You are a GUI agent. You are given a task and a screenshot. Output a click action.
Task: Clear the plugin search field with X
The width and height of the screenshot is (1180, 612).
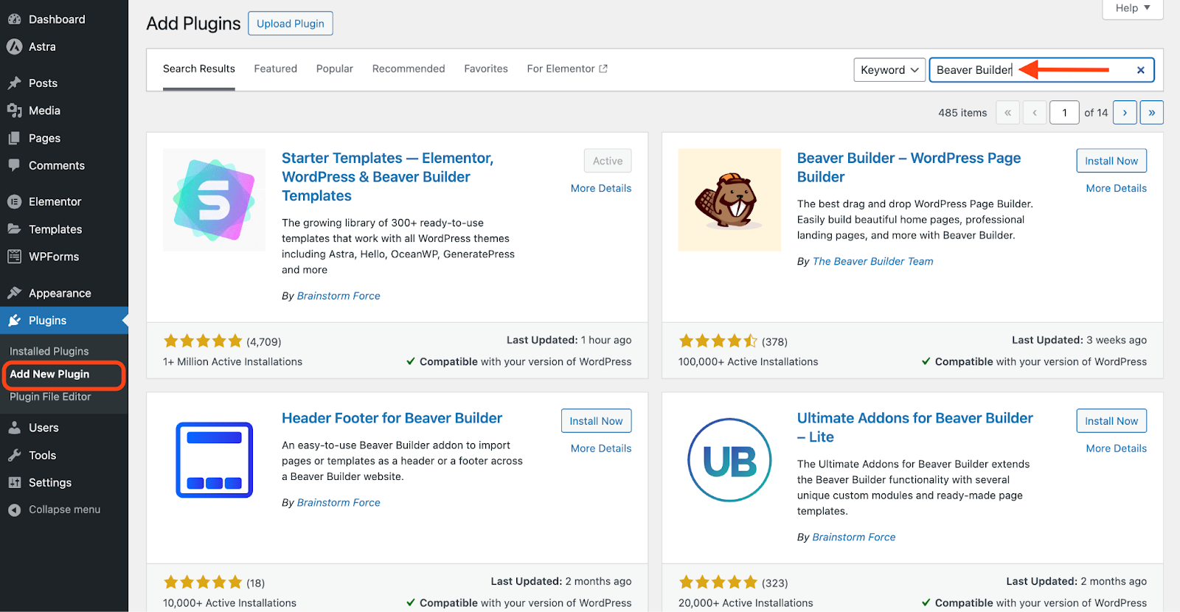(1140, 70)
